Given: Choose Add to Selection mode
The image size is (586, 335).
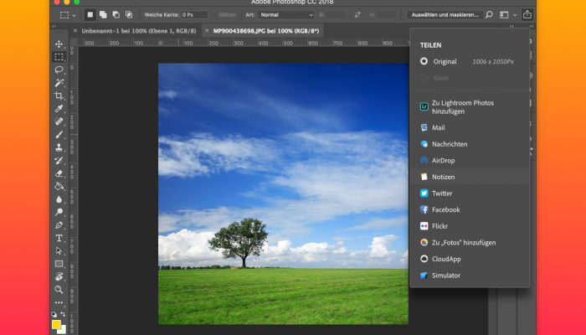Looking at the screenshot, I should [103, 15].
